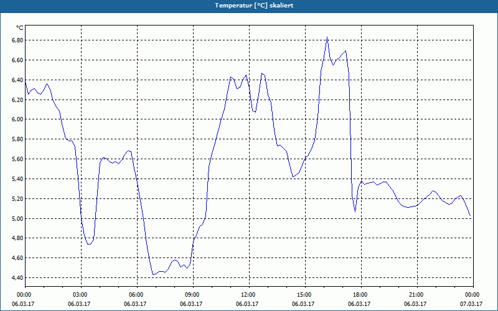Screen dimensions: 498x311
Task: Click the '00:00' label above date 07.03.17
Action: coord(471,295)
